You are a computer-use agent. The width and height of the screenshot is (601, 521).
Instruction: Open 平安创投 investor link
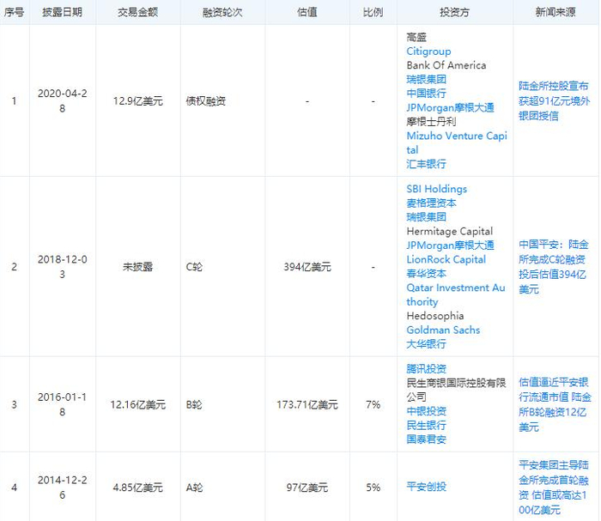point(426,487)
